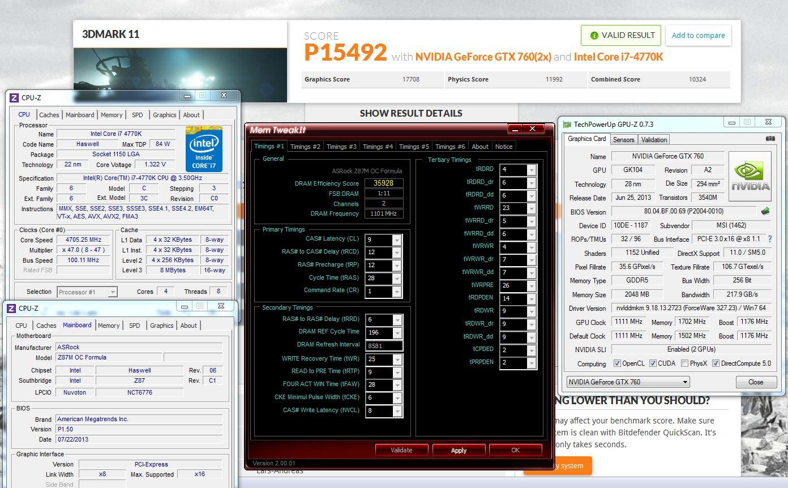The image size is (788, 488).
Task: Click SHOW RESULT DETAILS link
Action: point(411,113)
